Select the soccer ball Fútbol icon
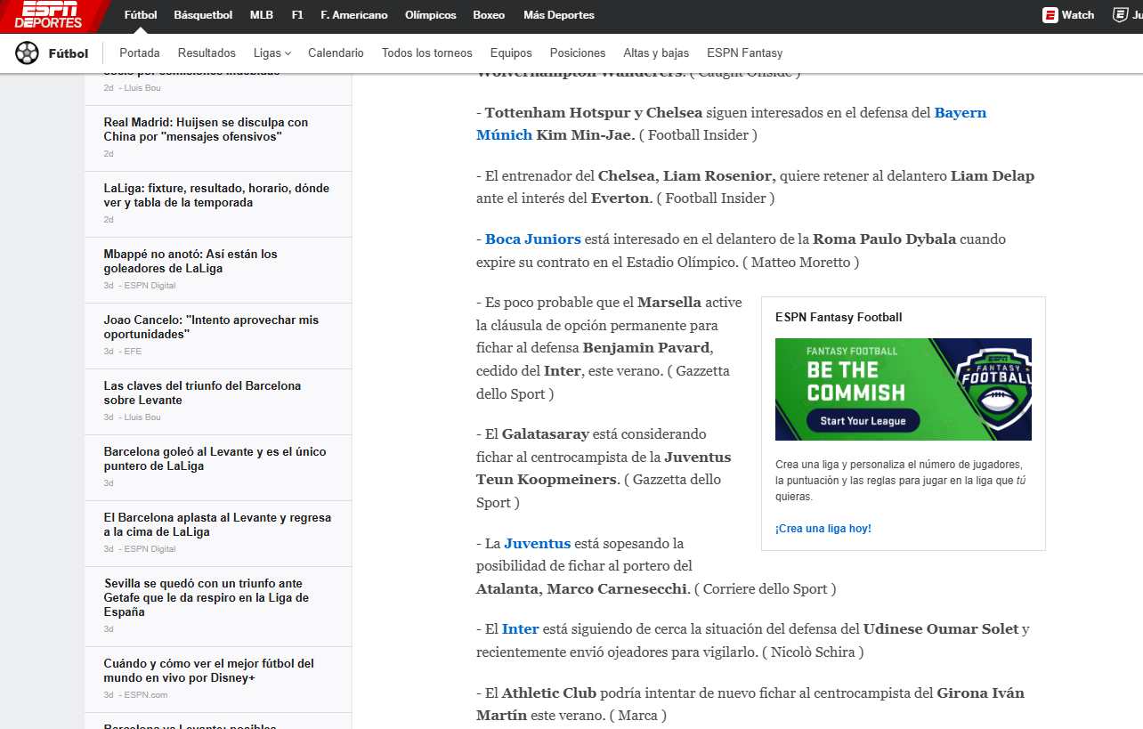 [26, 53]
